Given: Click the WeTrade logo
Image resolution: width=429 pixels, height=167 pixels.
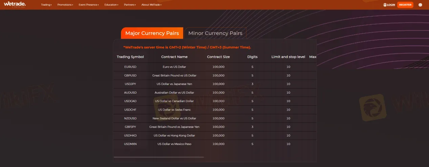Looking at the screenshot, I should (14, 4).
